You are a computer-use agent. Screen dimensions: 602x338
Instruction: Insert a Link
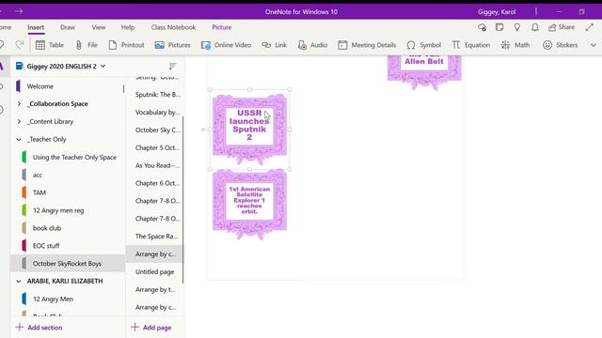tap(274, 45)
